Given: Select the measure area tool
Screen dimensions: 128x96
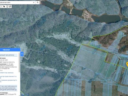Looking at the screenshot, I should point(1,6).
